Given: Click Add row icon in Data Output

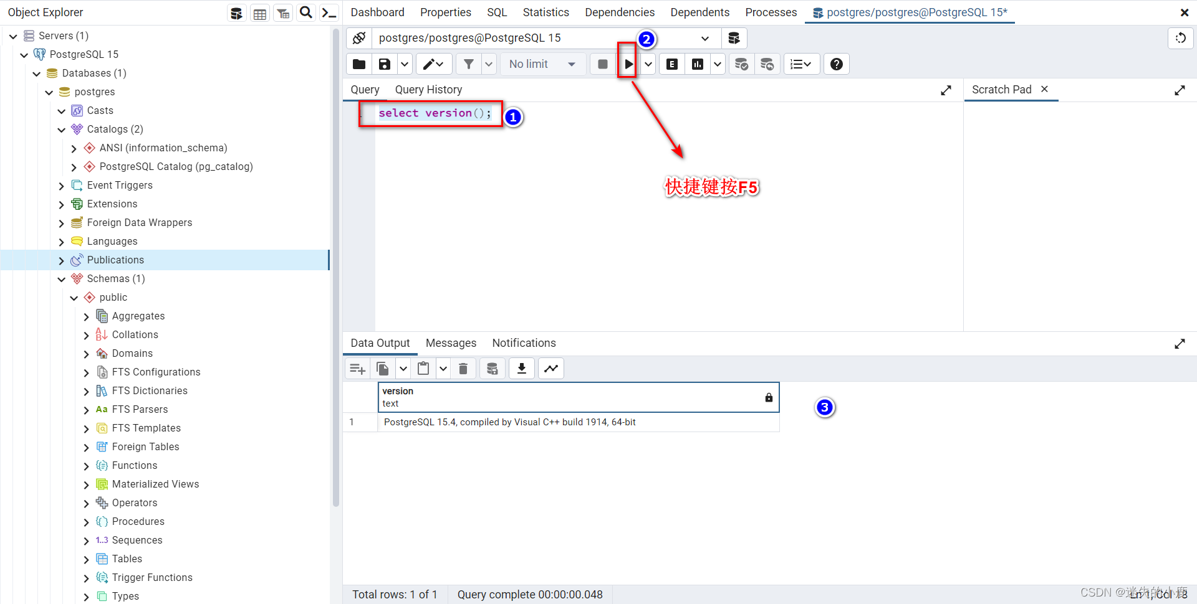Looking at the screenshot, I should (x=357, y=369).
